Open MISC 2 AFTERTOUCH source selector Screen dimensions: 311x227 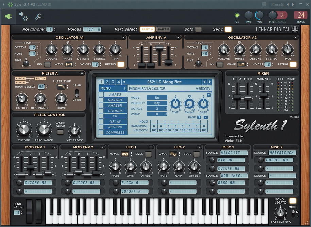(x=282, y=153)
